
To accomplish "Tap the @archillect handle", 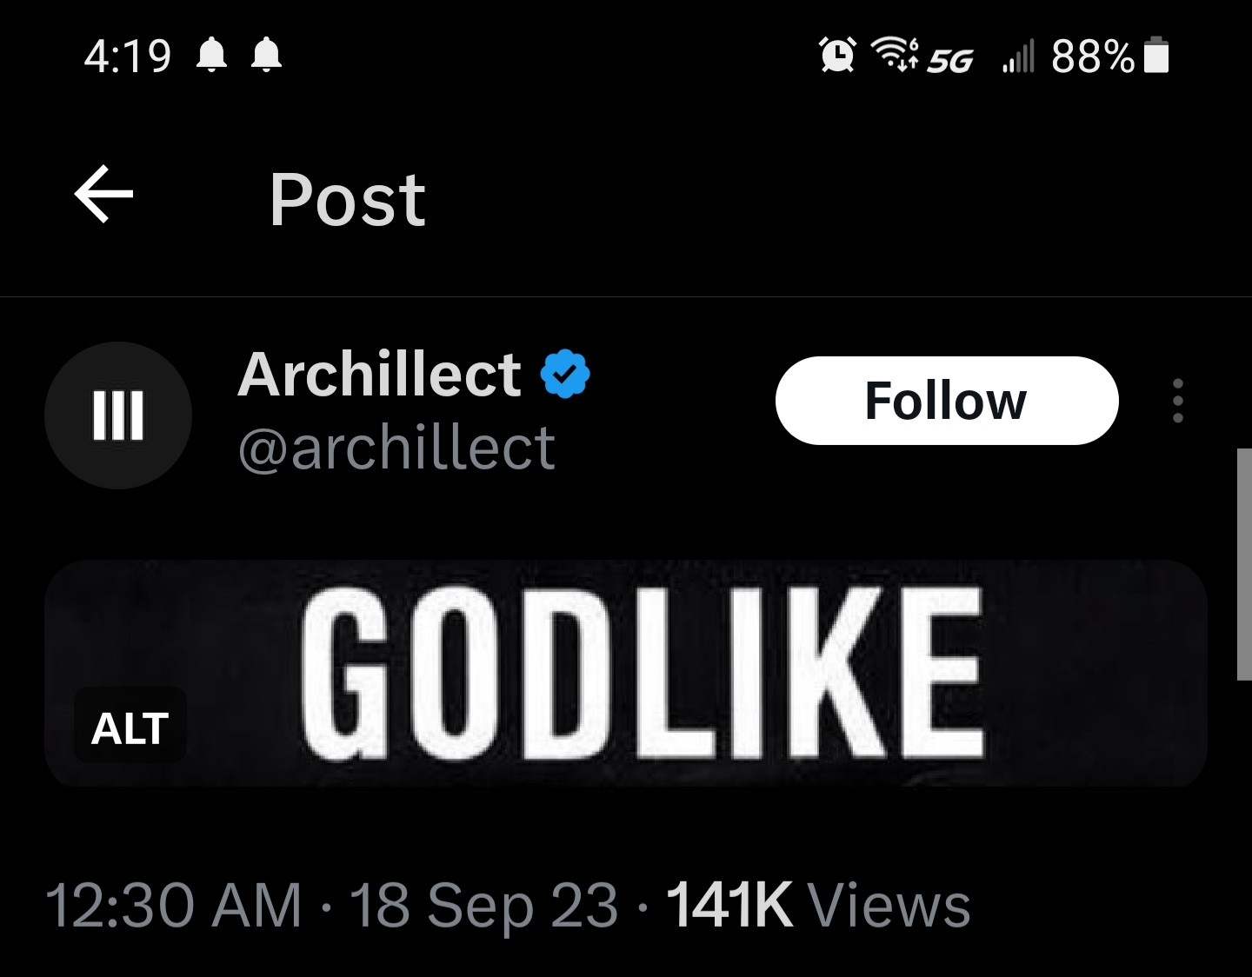I will [x=396, y=449].
